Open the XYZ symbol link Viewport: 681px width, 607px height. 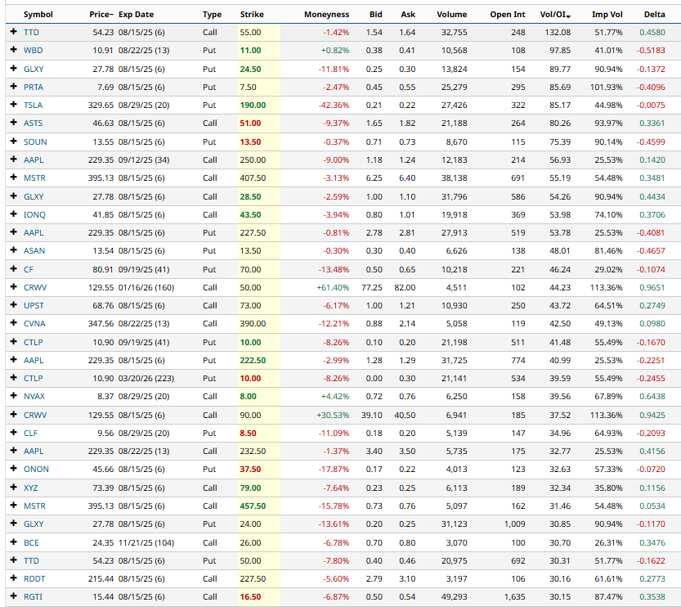[30, 488]
